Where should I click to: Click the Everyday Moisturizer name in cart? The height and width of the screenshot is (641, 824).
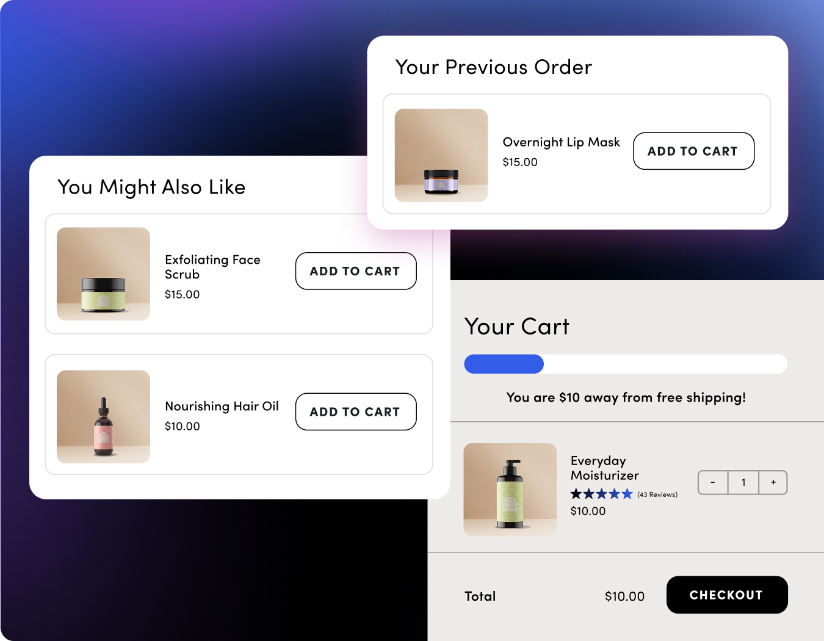click(604, 468)
